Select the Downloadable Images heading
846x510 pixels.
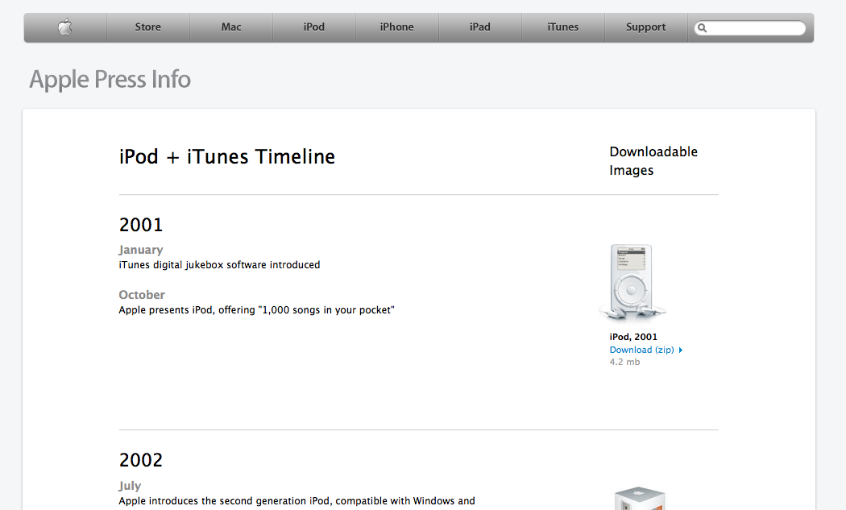tap(653, 161)
